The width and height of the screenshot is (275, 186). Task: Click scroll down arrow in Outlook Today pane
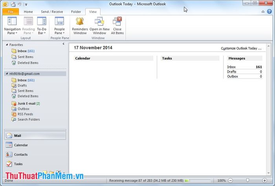pos(268,173)
